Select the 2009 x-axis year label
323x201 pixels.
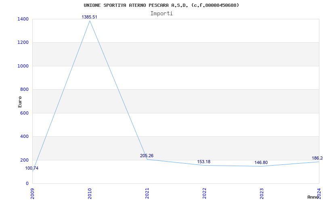(x=32, y=193)
